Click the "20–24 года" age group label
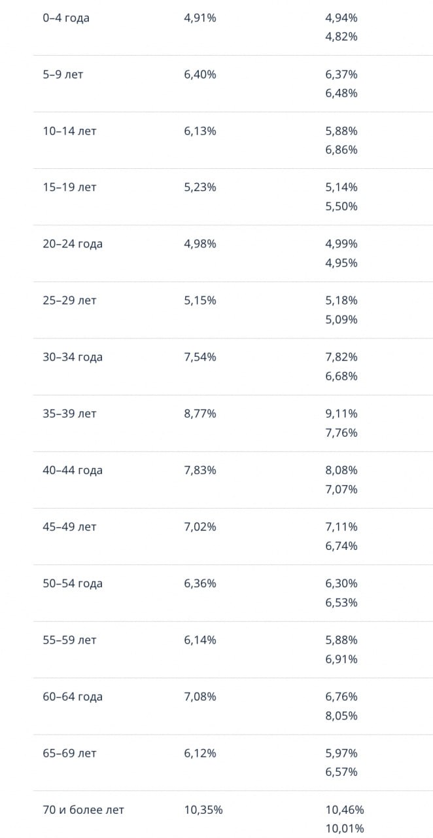 point(73,244)
